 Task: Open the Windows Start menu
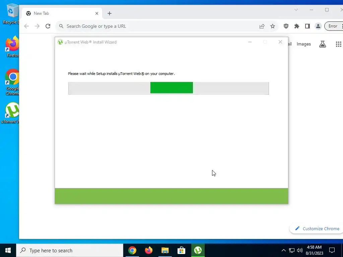point(8,250)
